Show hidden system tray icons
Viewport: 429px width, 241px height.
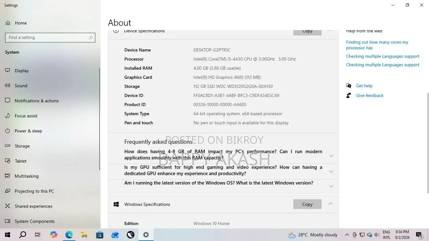[347, 235]
